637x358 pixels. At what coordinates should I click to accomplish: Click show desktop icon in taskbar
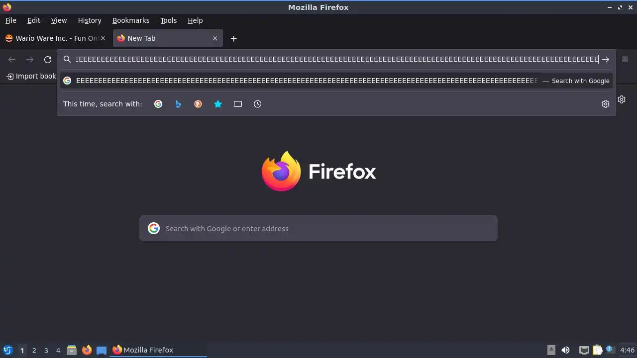click(x=102, y=350)
